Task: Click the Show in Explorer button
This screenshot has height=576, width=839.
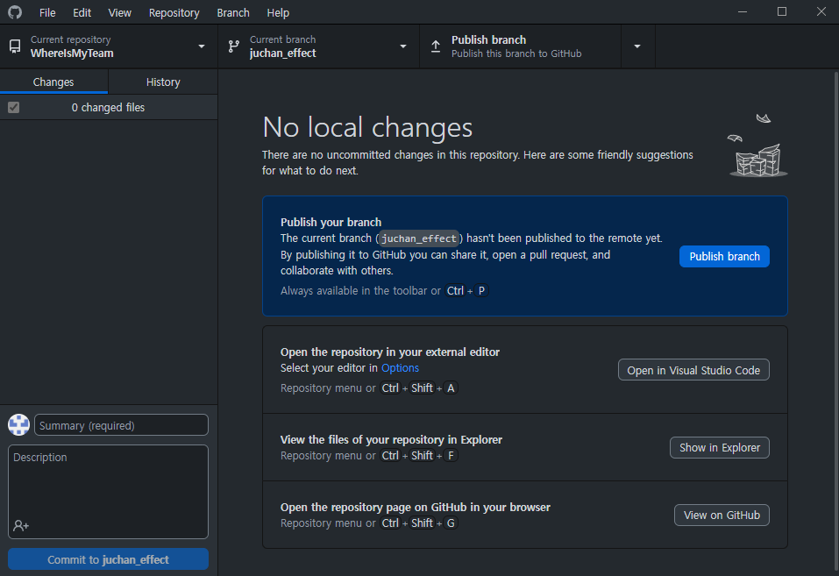Action: point(720,447)
